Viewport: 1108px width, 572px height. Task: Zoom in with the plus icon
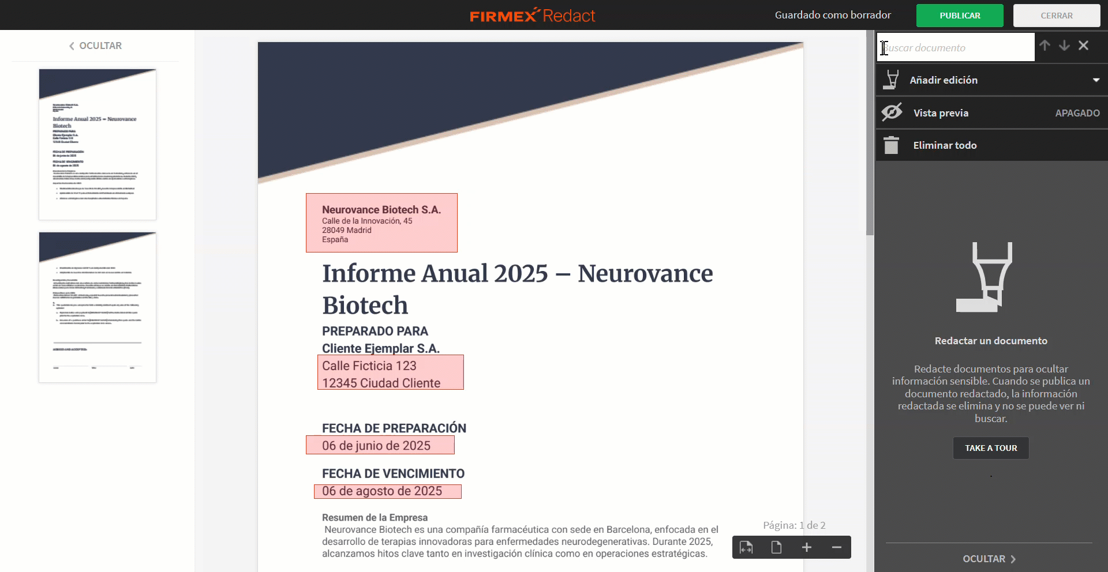tap(807, 548)
